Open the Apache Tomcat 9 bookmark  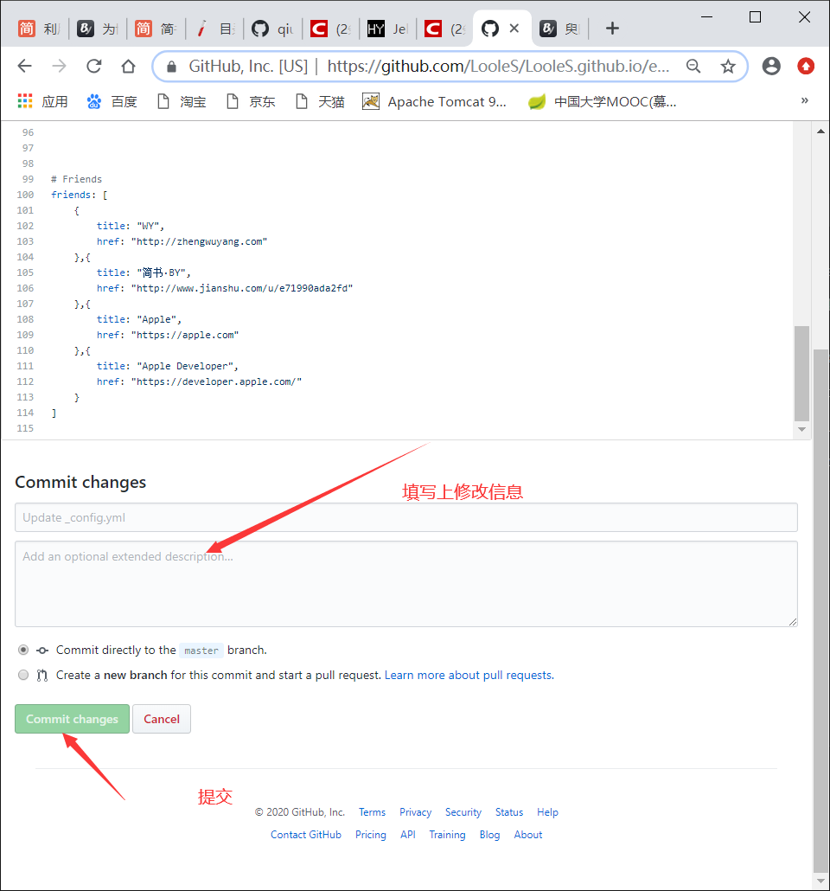pyautogui.click(x=435, y=101)
